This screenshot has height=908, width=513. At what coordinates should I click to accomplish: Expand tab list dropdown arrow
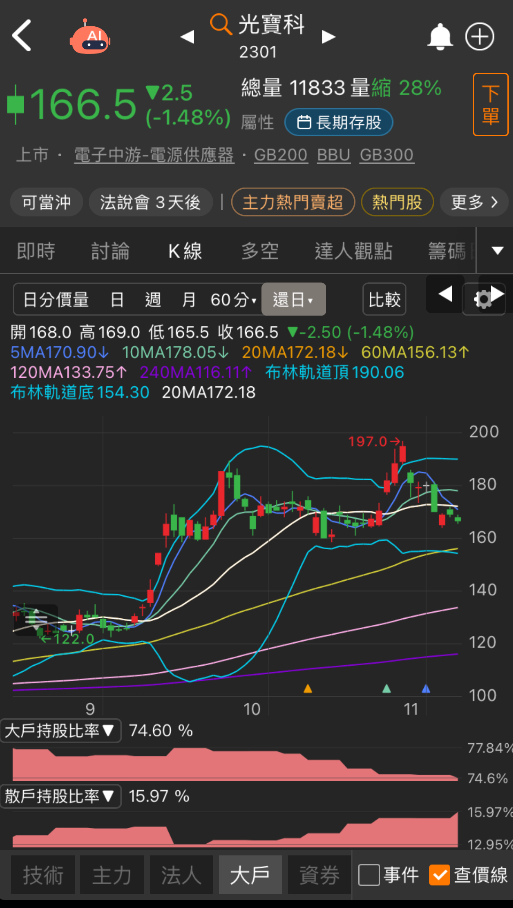click(497, 250)
